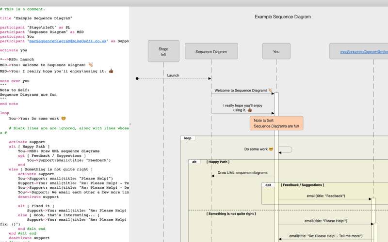Click the email link in the code editor
The width and height of the screenshot is (388, 242).
pos(68,41)
